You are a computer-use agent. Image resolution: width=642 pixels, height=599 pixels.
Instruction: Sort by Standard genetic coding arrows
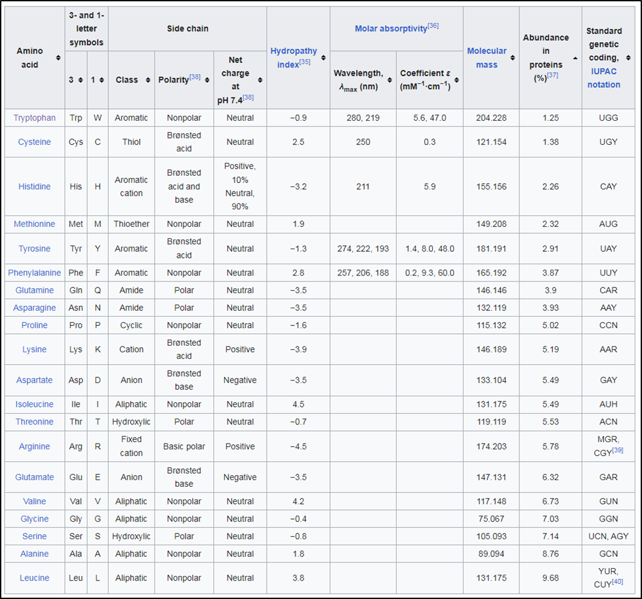click(x=628, y=58)
